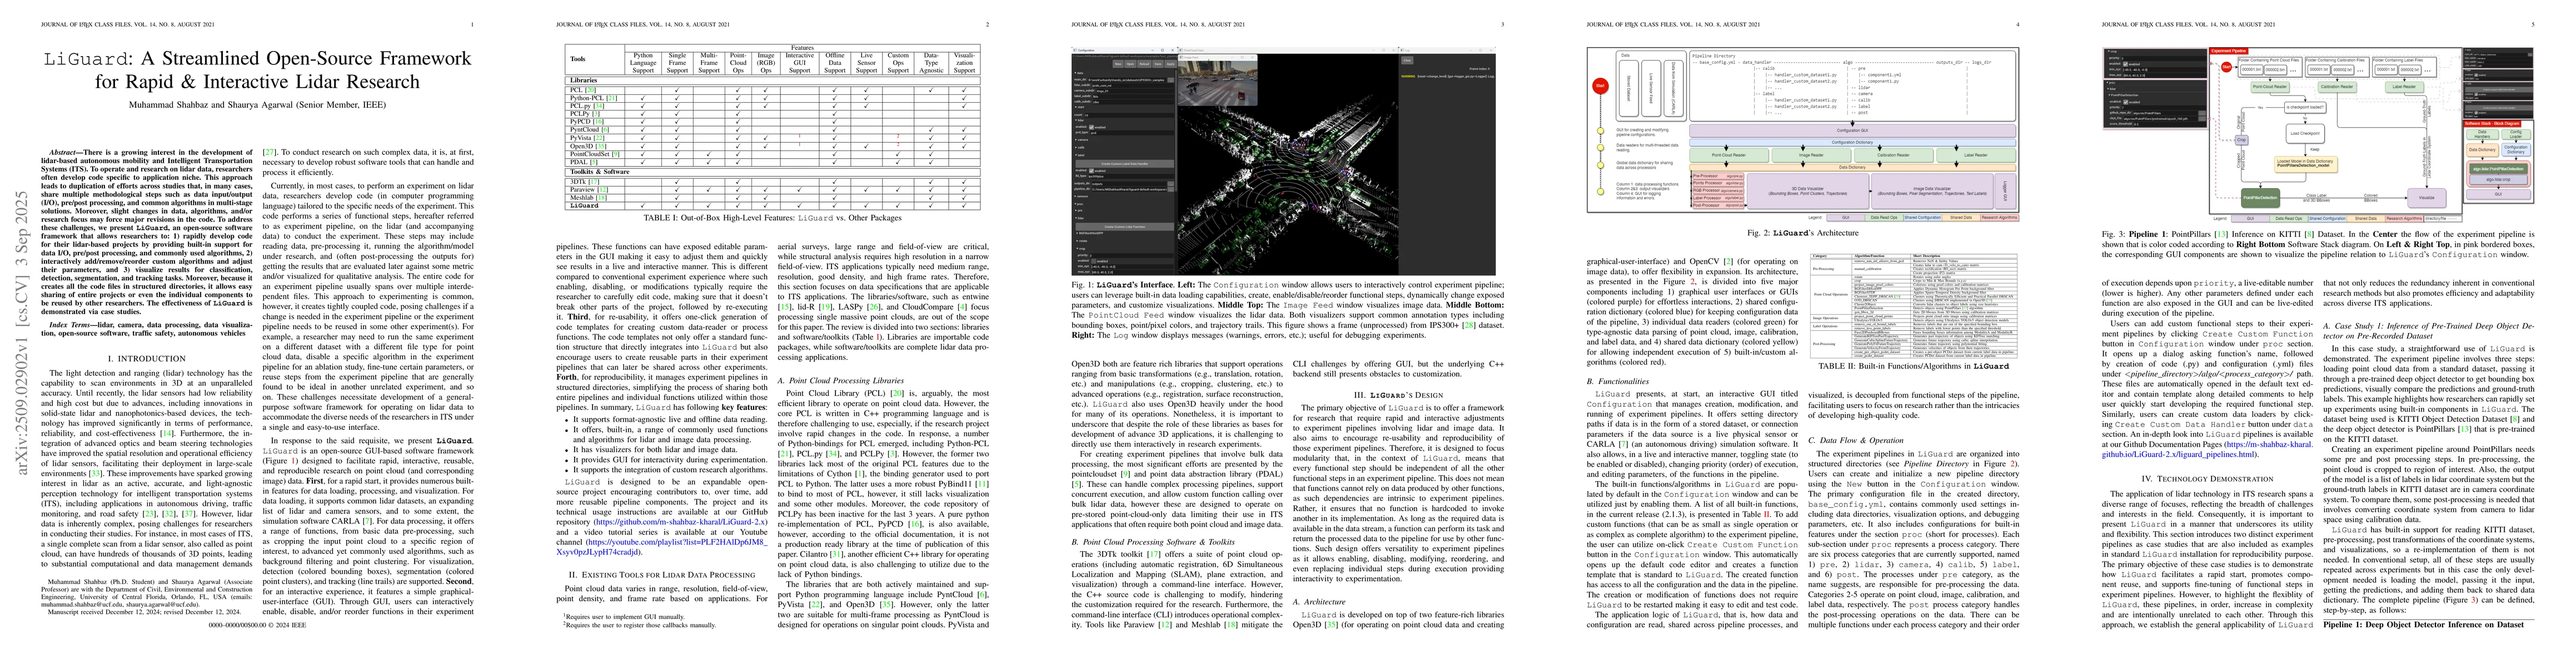Open the liguard_pipelines.html documentation link

[2200, 453]
